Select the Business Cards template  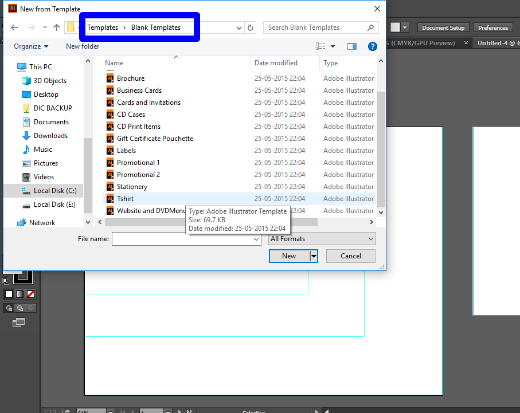(x=240, y=91)
